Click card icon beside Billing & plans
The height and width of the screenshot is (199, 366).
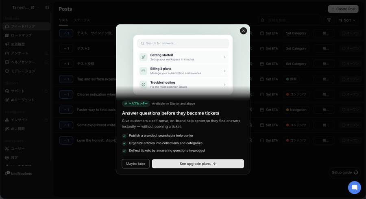point(143,71)
